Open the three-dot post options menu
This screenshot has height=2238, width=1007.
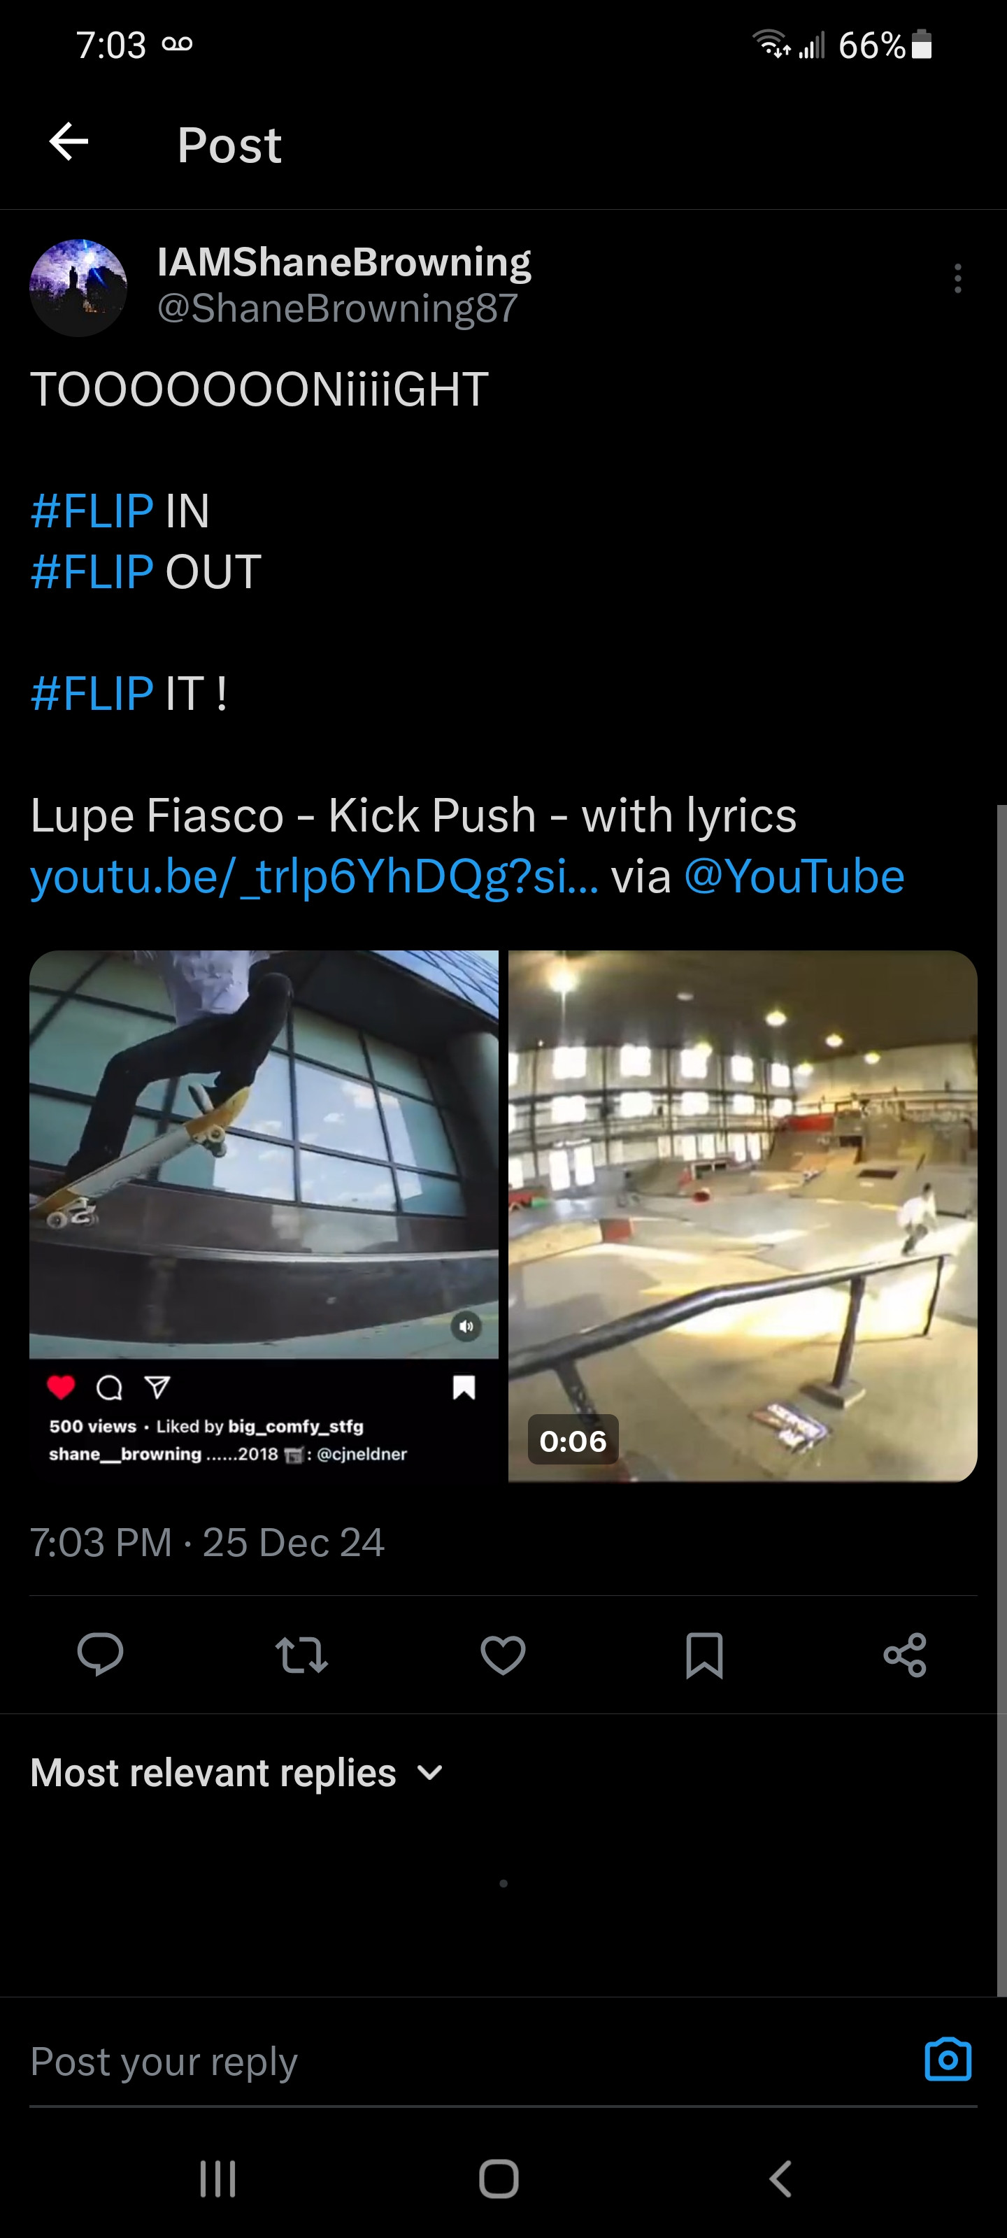coord(957,279)
